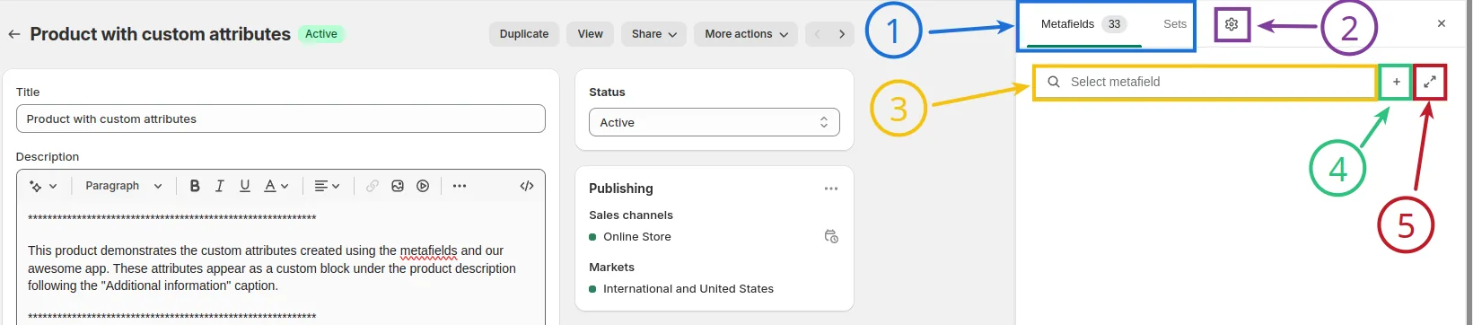Image resolution: width=1473 pixels, height=325 pixels.
Task: Switch to the Metafields tab
Action: 1083,24
